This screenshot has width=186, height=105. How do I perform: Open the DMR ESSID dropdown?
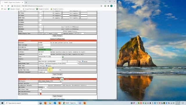45,87
